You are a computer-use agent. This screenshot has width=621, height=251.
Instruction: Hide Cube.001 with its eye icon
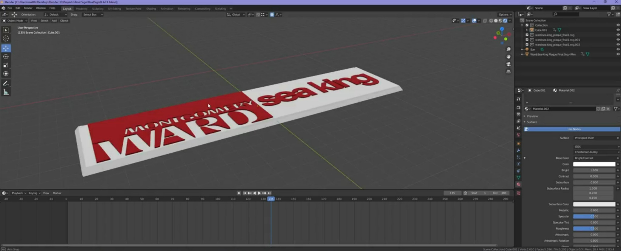[618, 30]
